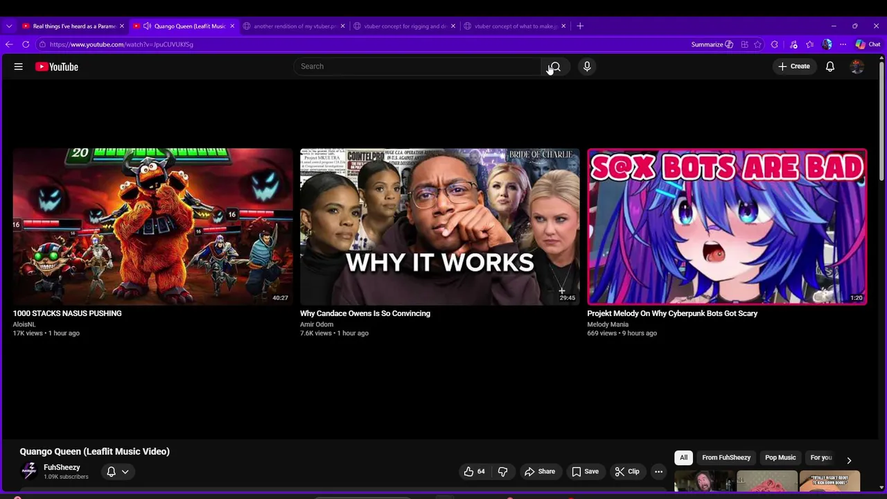This screenshot has width=887, height=499.
Task: Open the Create button
Action: coord(794,67)
